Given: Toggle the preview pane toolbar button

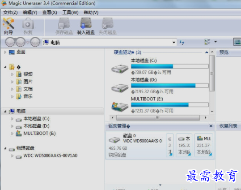Looking at the screenshot, I should [x=237, y=42].
